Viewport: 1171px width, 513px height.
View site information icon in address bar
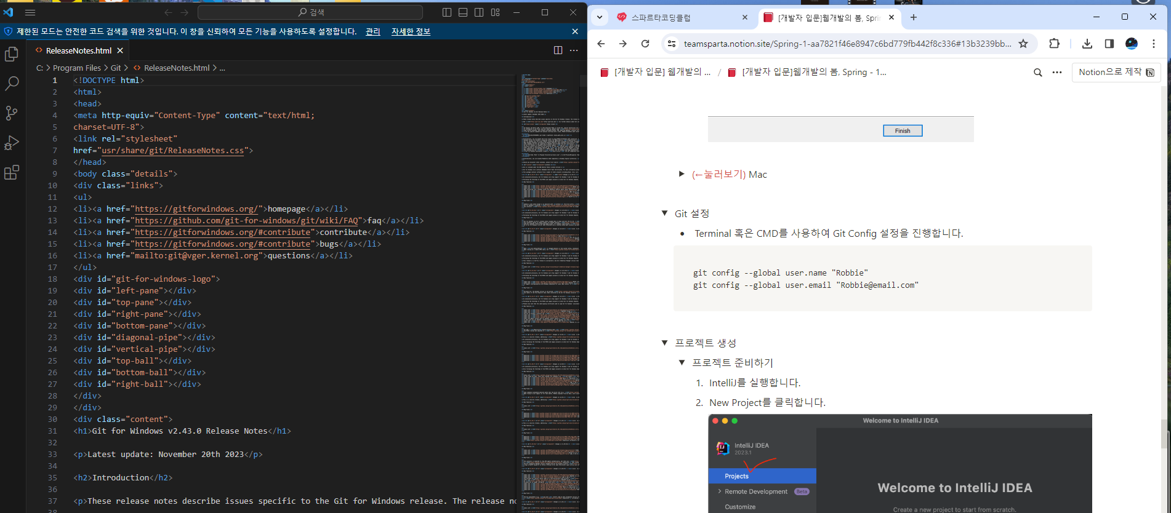[672, 44]
